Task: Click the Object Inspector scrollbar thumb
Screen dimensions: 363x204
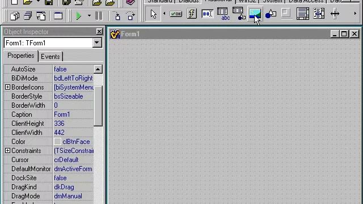Action: click(98, 106)
